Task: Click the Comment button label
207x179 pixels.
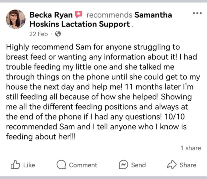Action: tap(83, 165)
